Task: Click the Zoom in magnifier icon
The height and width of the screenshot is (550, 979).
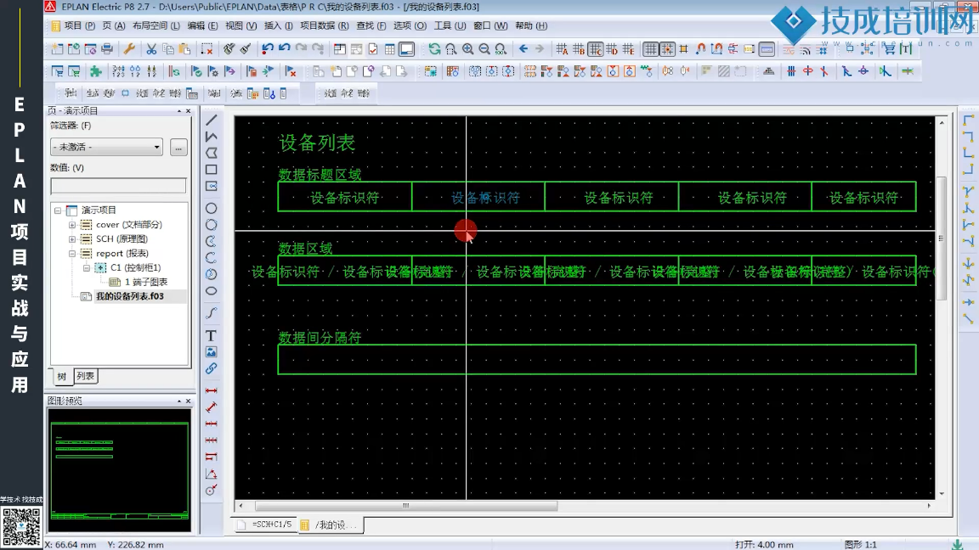Action: click(467, 49)
